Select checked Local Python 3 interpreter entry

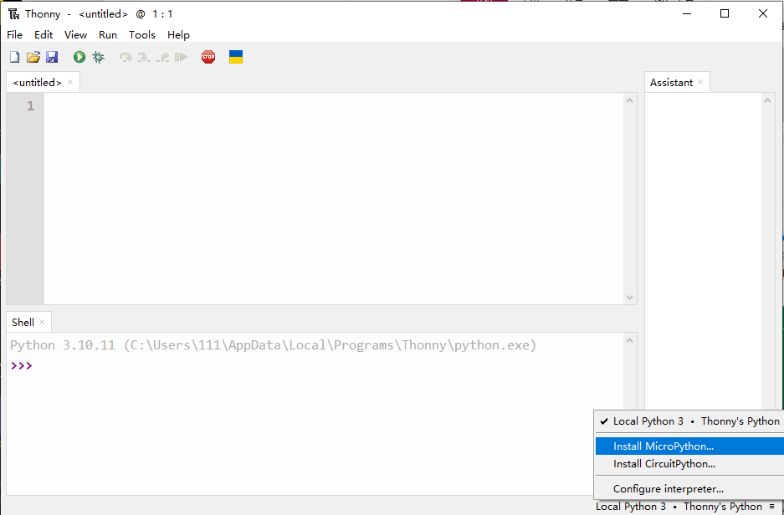click(689, 421)
